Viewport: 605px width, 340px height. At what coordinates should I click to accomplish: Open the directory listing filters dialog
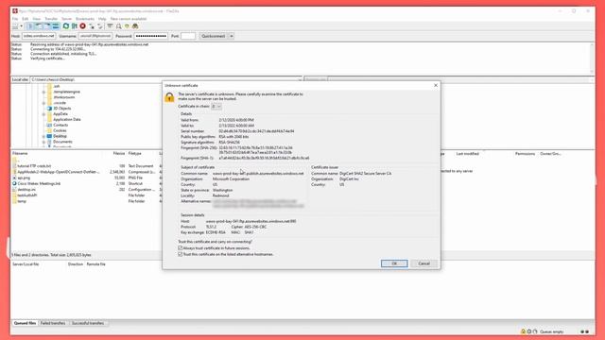click(110, 26)
